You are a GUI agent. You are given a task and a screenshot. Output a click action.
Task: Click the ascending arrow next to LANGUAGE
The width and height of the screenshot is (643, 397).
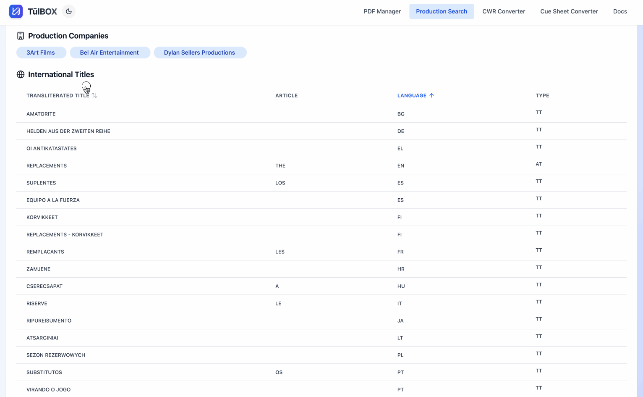coord(432,95)
